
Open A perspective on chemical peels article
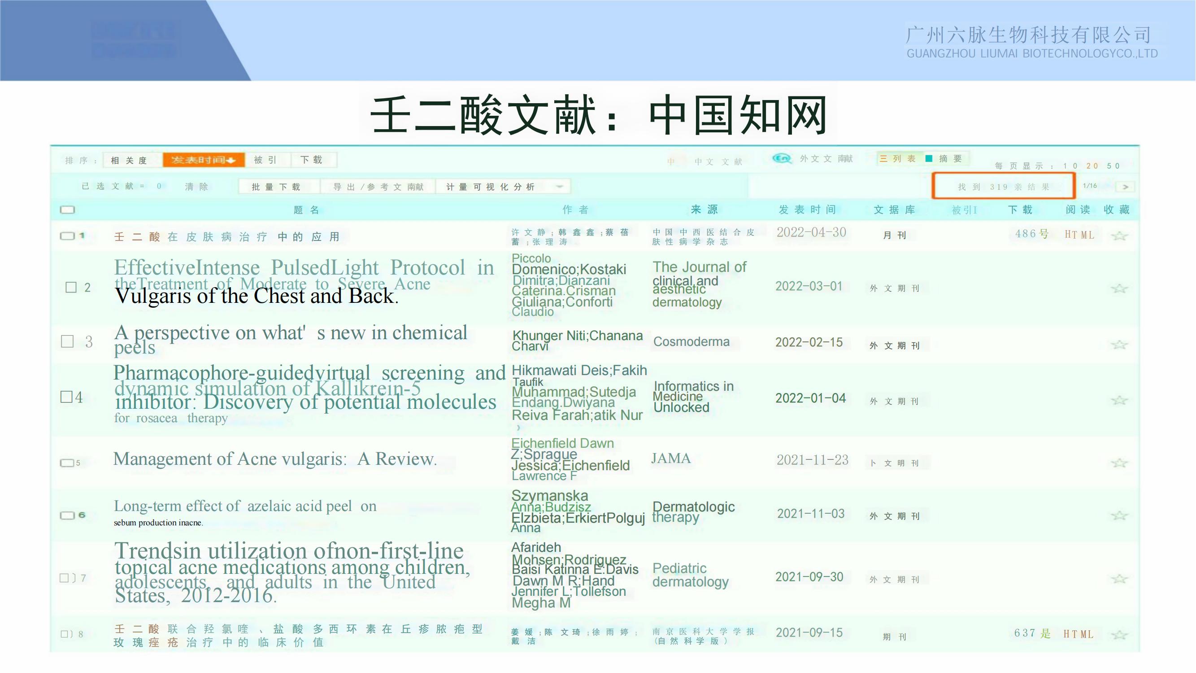291,340
